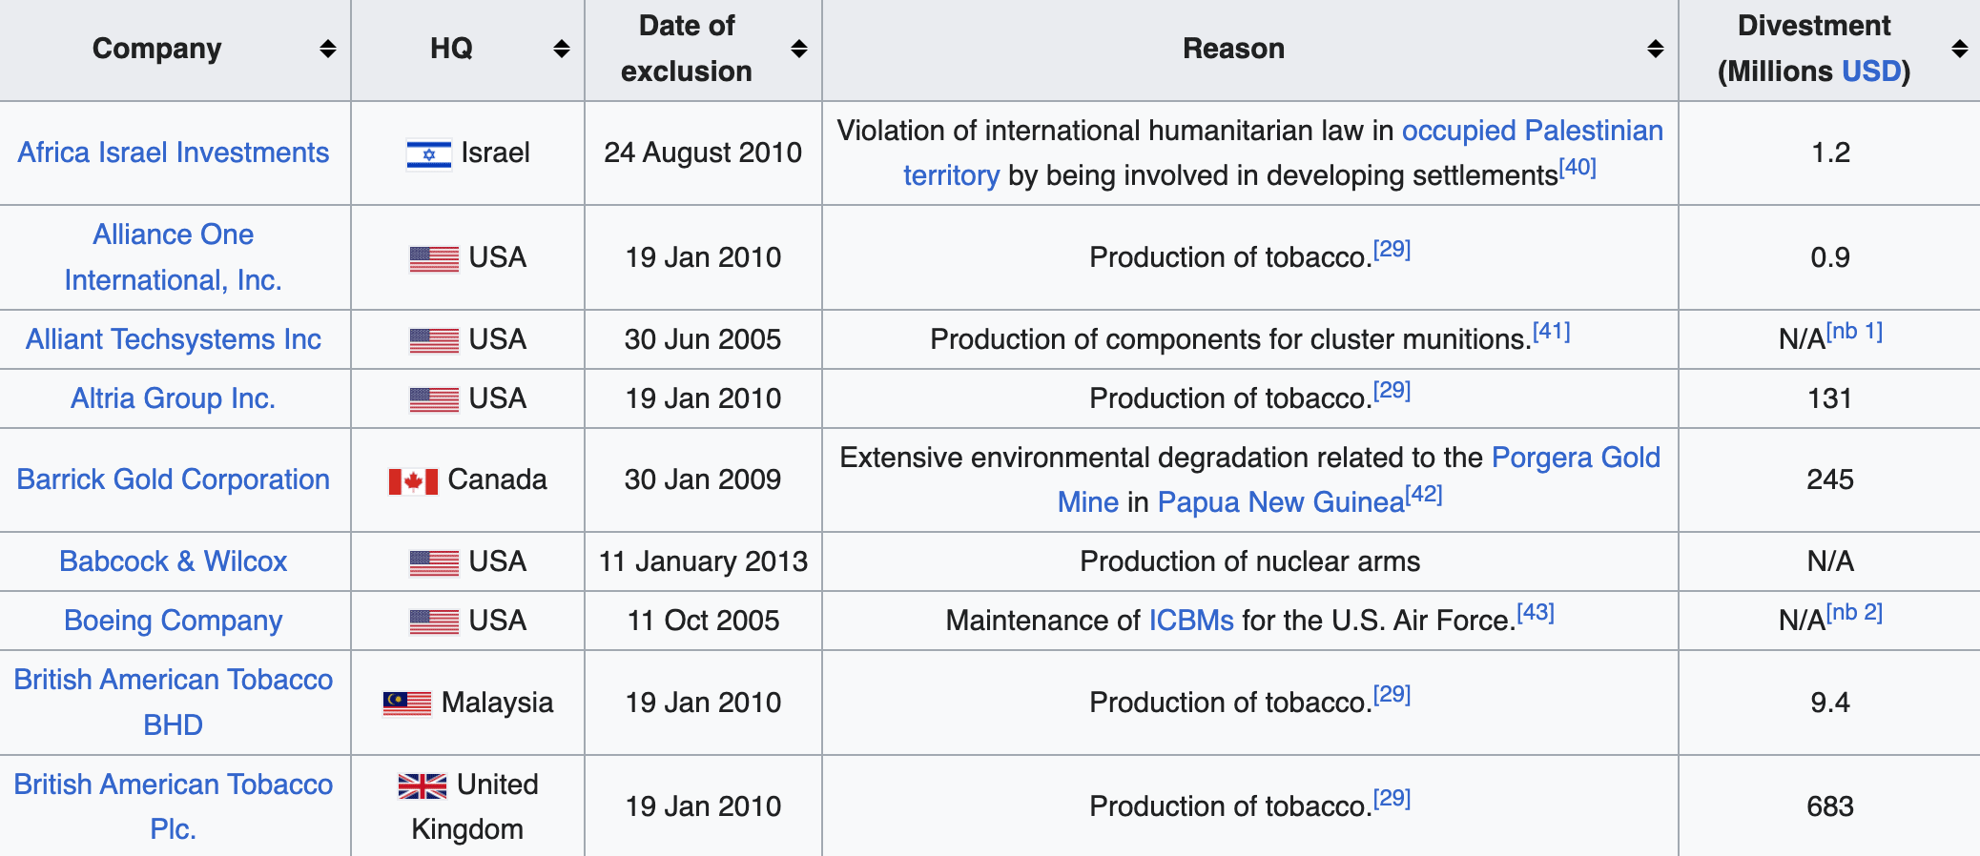Jump to footnote nb 1

pos(1854,332)
